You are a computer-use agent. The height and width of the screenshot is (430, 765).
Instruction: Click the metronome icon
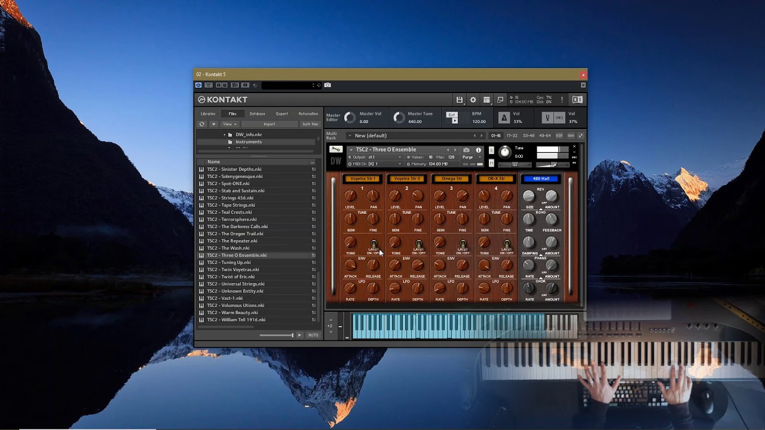click(504, 118)
